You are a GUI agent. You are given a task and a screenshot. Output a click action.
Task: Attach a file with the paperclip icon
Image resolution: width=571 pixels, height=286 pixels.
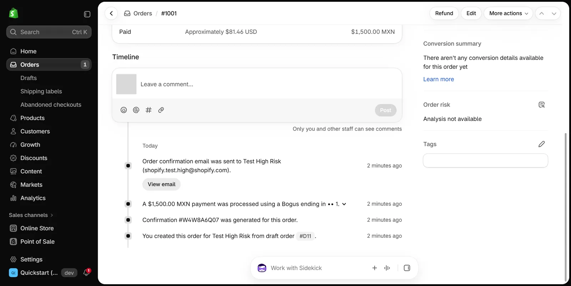161,110
